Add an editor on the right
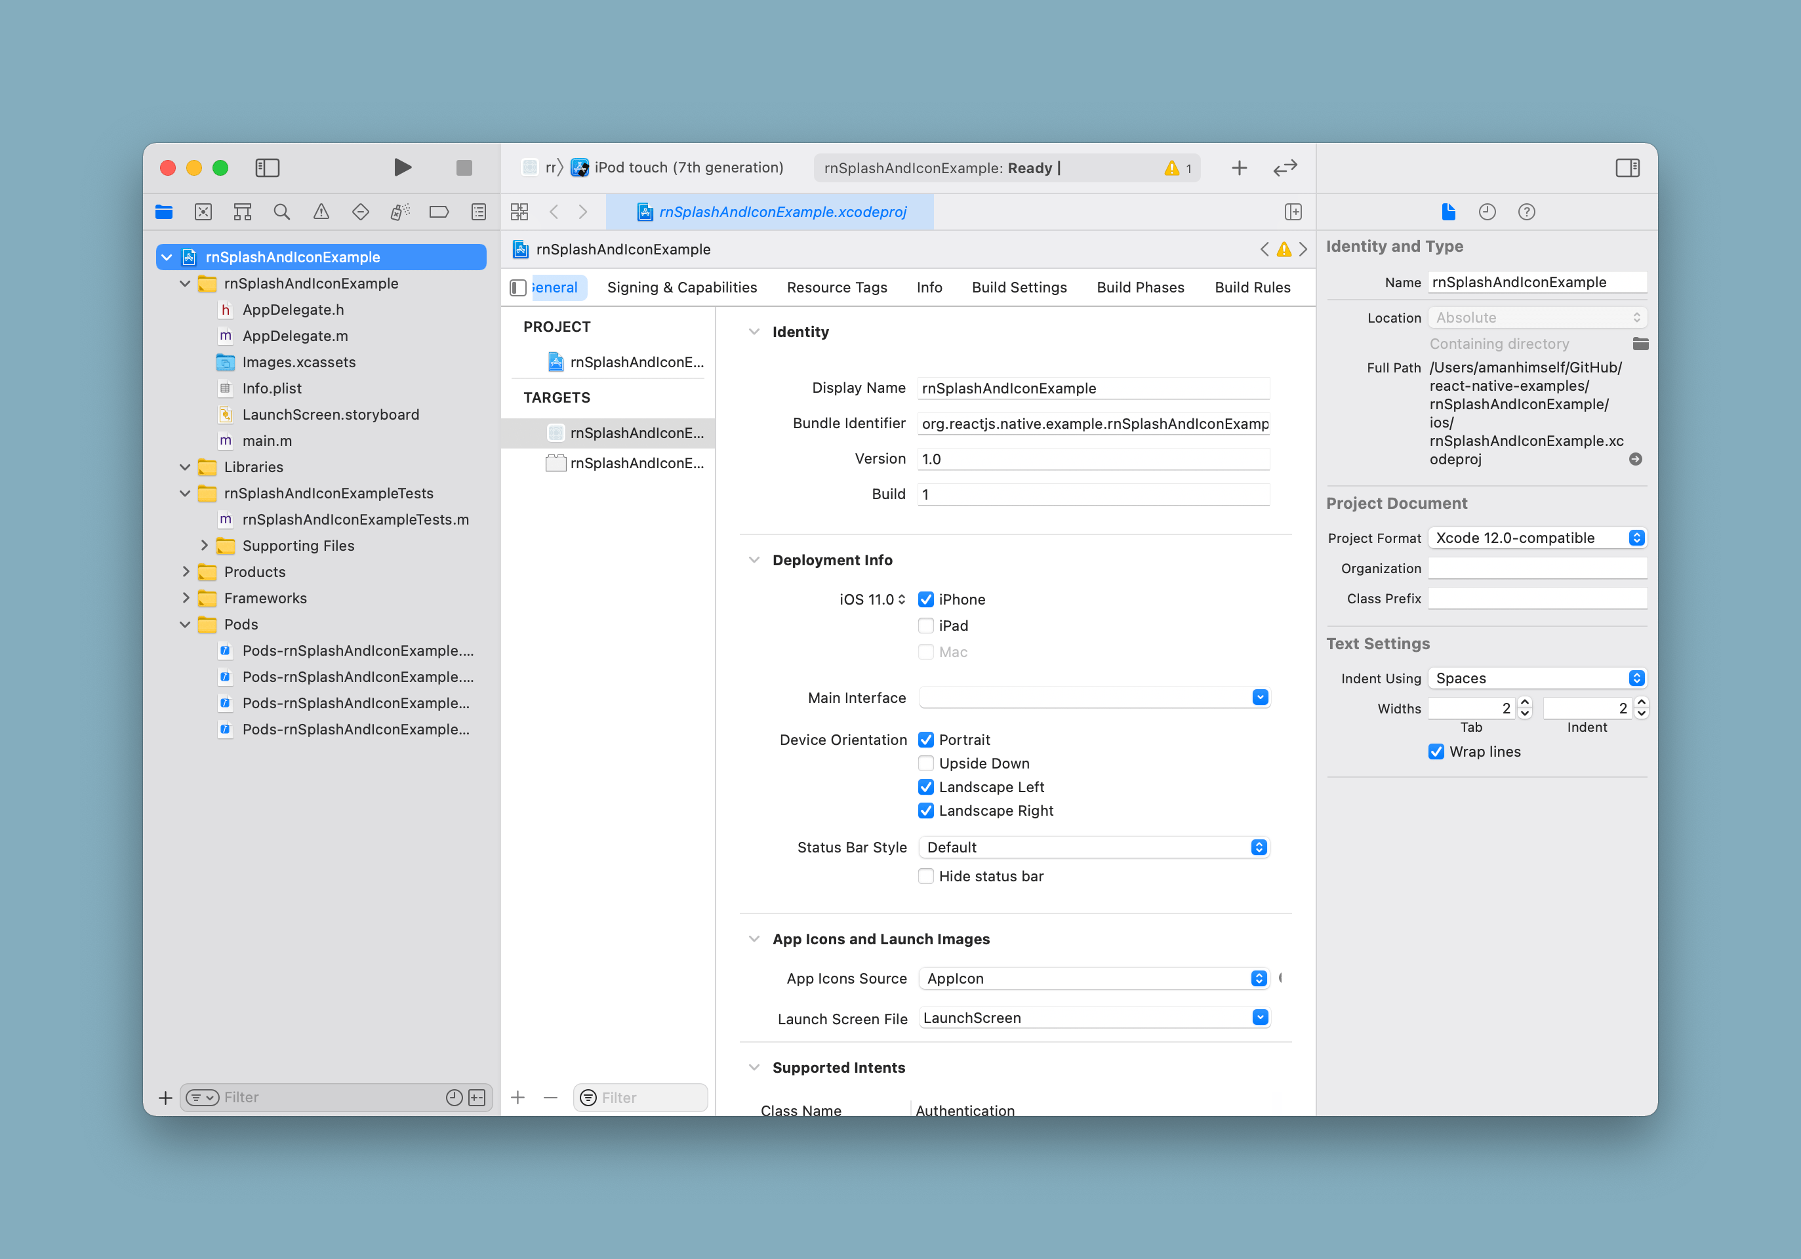The image size is (1801, 1259). click(x=1293, y=212)
